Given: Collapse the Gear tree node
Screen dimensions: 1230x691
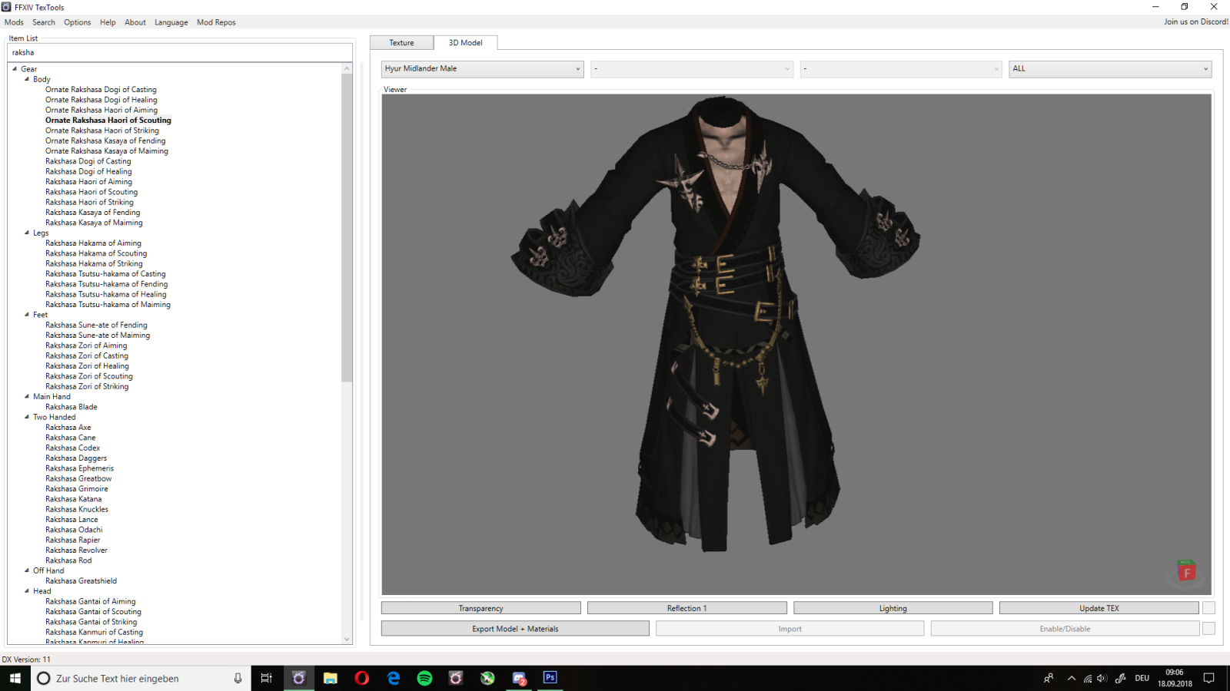Looking at the screenshot, I should 15,68.
